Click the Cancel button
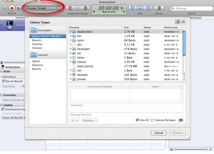 point(159,133)
